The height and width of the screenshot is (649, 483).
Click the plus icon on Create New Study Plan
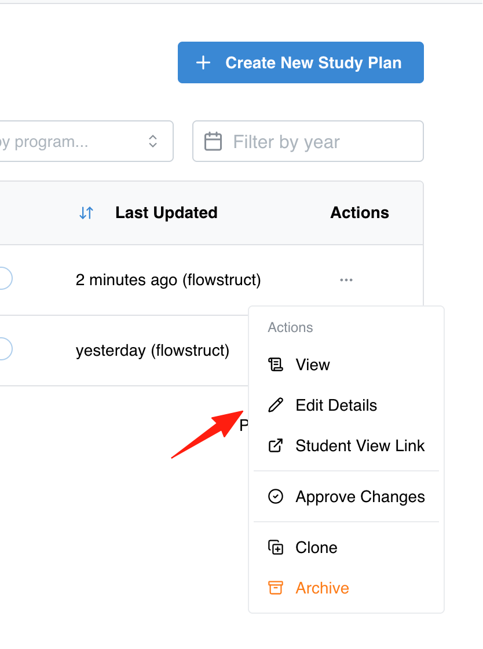[x=203, y=63]
